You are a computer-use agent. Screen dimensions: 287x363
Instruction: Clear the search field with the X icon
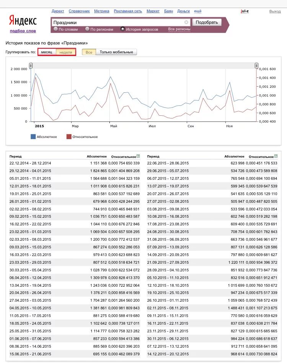click(x=186, y=22)
